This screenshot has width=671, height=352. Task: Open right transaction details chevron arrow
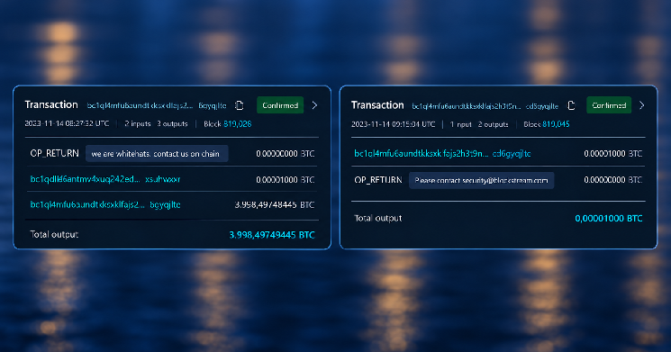(x=641, y=105)
